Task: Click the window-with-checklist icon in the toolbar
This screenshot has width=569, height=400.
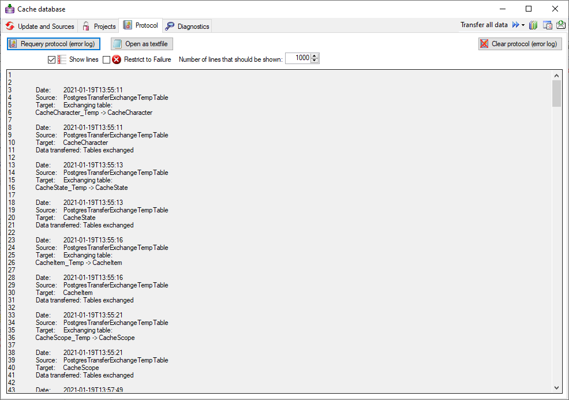Action: click(x=547, y=25)
